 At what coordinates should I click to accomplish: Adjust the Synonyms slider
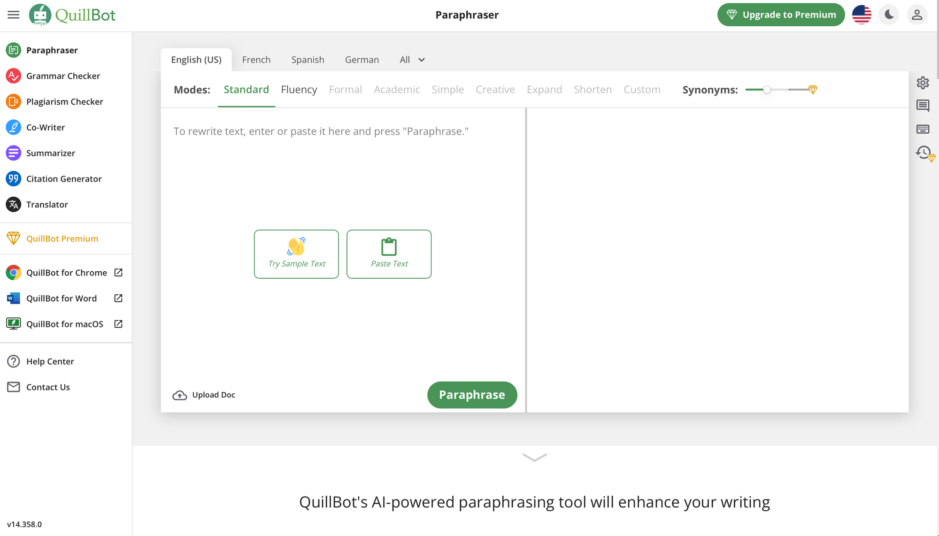click(x=767, y=89)
